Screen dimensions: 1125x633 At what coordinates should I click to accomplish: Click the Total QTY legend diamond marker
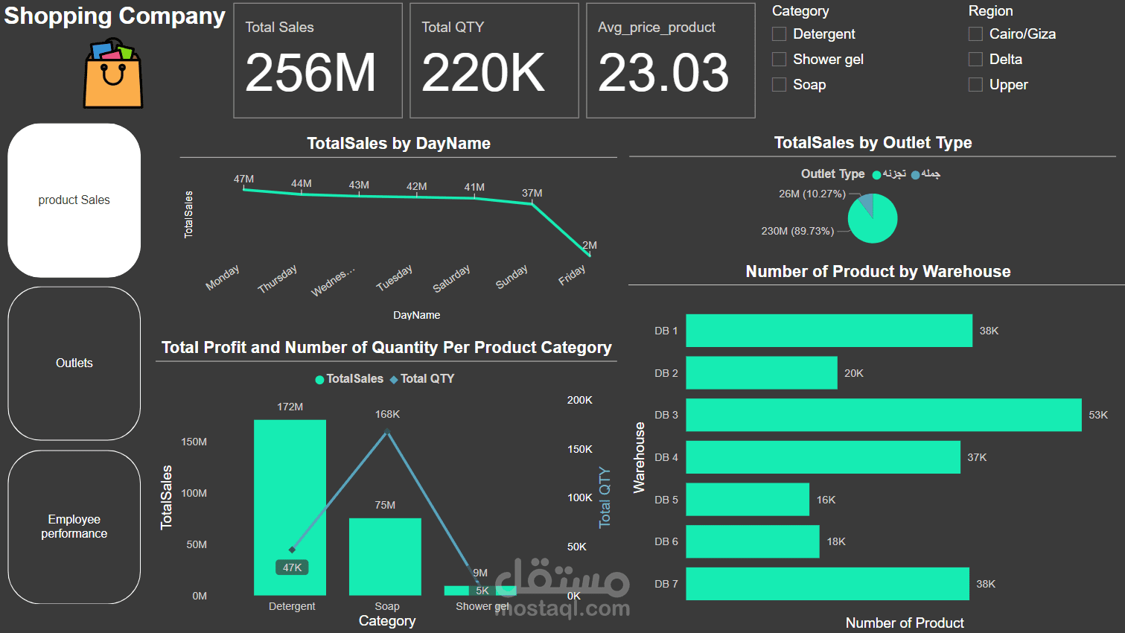pos(394,380)
